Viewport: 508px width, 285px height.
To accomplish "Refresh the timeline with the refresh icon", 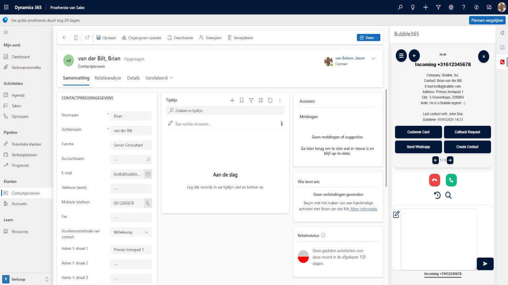I will [x=270, y=101].
